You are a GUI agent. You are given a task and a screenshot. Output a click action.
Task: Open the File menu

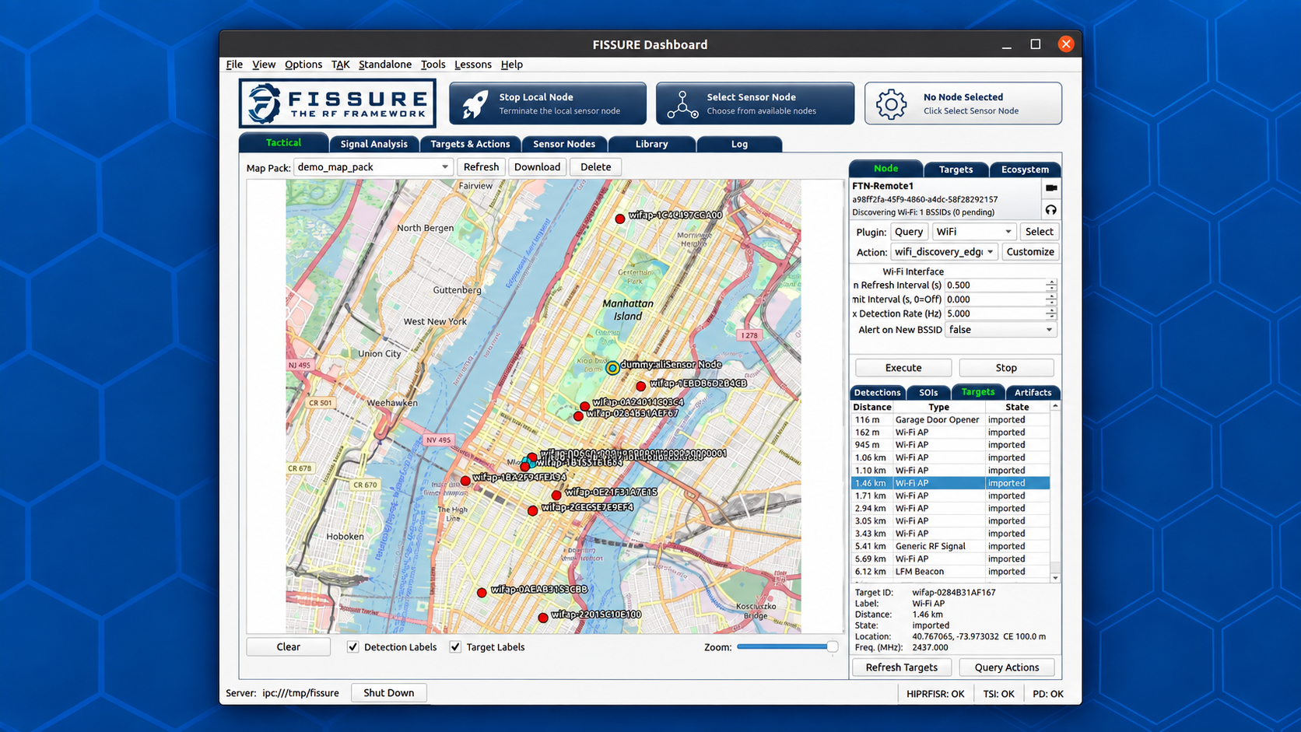(234, 65)
